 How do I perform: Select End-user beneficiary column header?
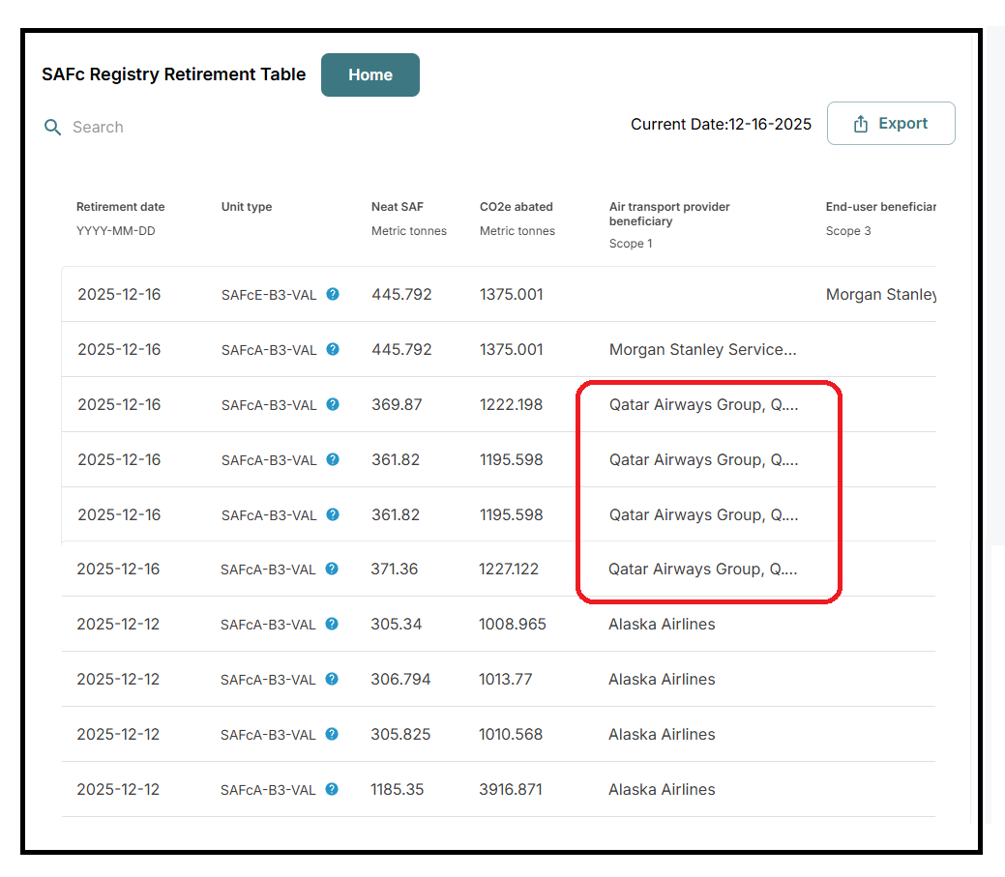pos(880,207)
